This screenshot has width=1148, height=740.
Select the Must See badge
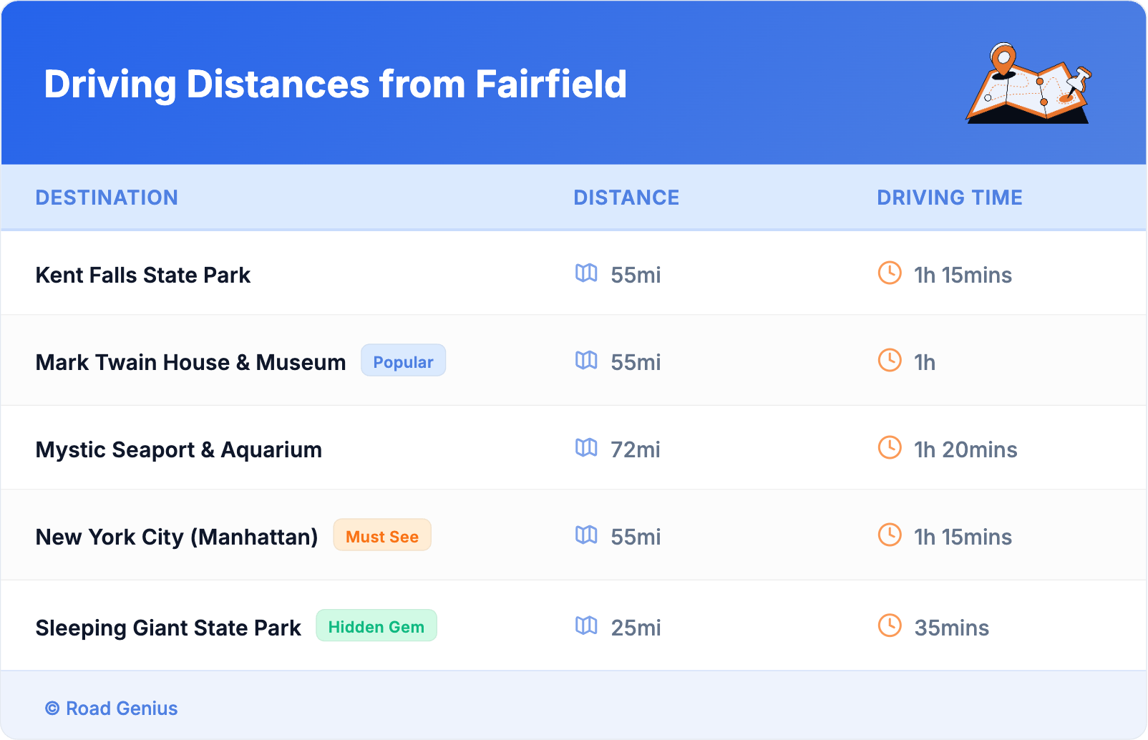[x=382, y=535]
